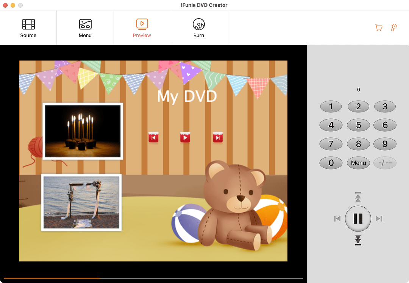Click the red previous button in DVD menu

[153, 137]
